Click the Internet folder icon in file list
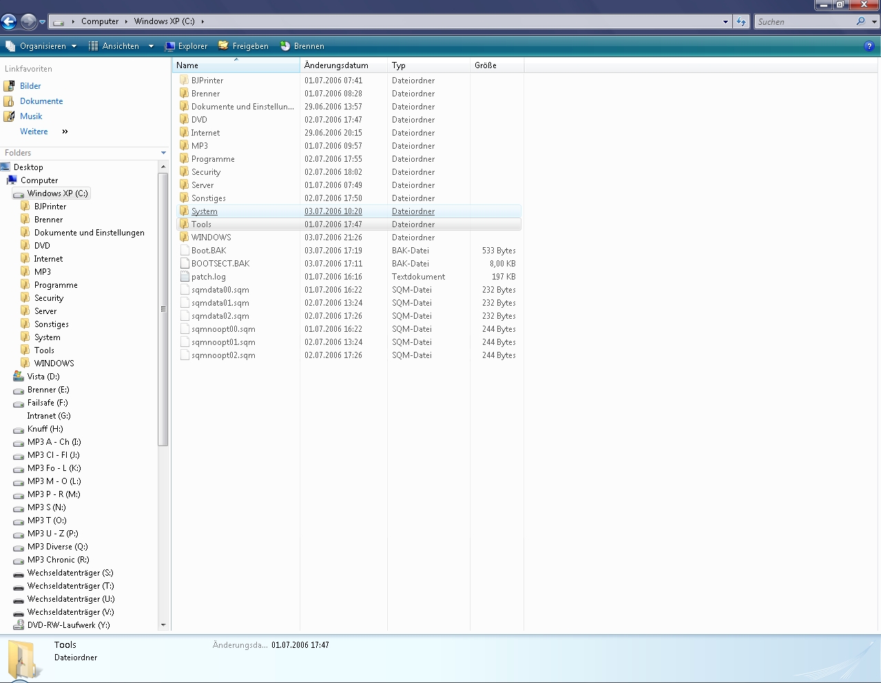 coord(184,132)
